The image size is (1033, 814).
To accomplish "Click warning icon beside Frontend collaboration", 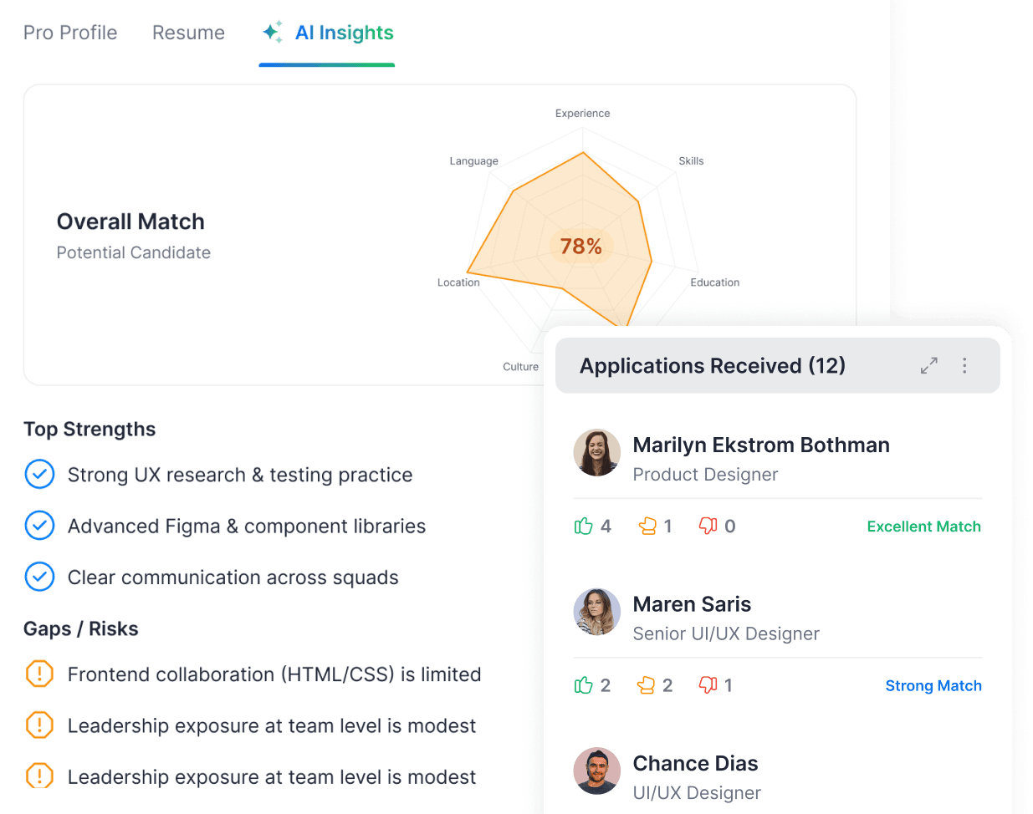I will point(39,674).
